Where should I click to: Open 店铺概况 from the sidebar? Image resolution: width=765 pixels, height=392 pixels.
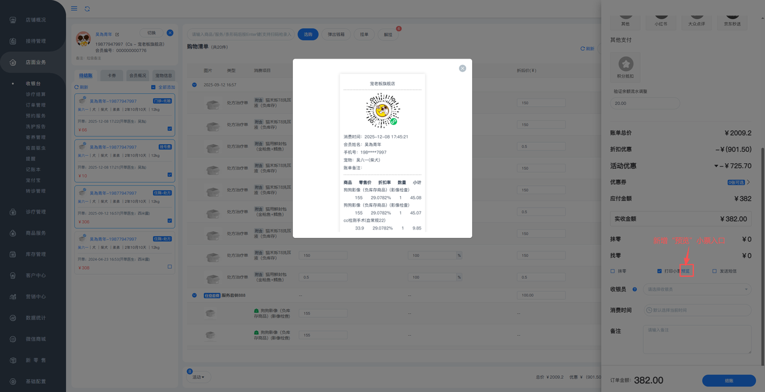click(35, 20)
